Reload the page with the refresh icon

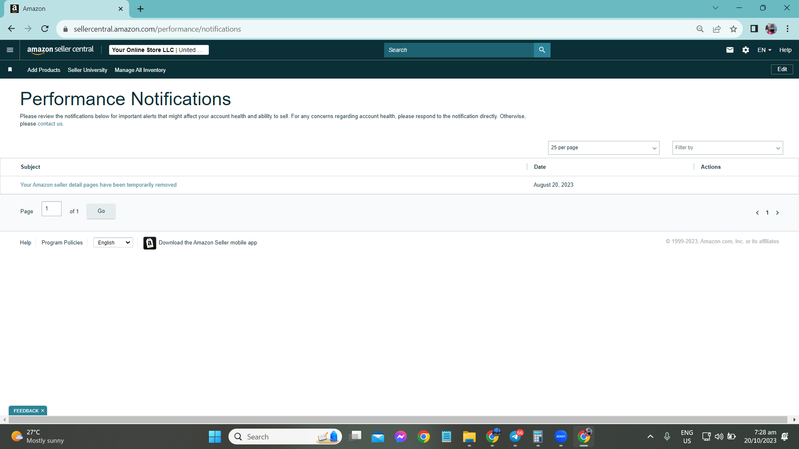45,29
